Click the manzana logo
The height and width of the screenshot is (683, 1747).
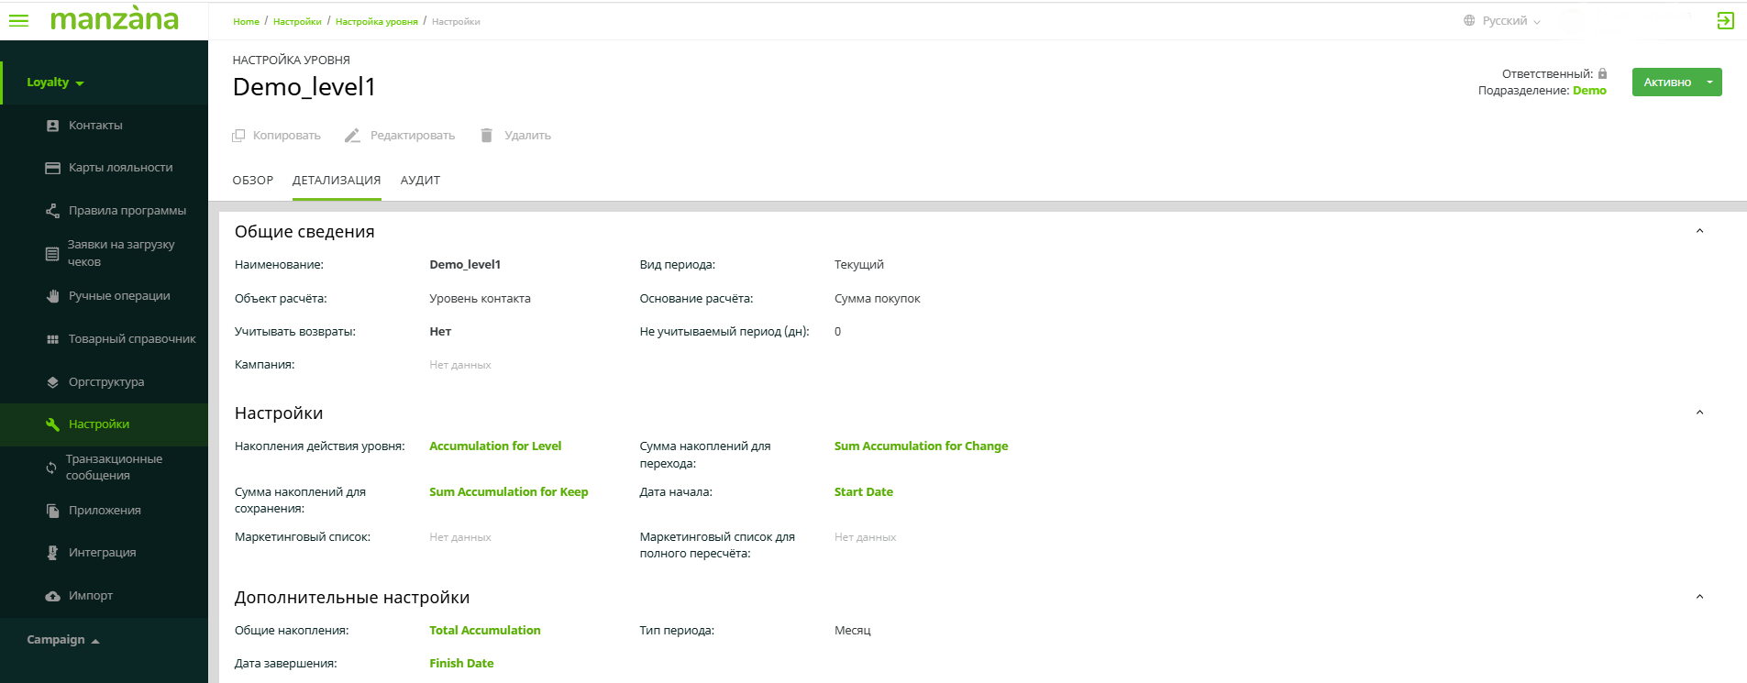(115, 19)
